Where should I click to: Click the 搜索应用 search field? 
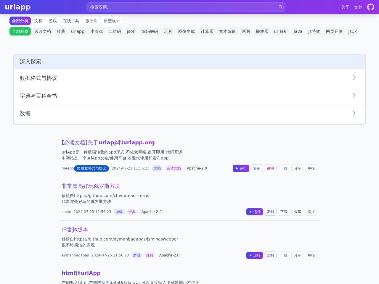click(x=186, y=7)
